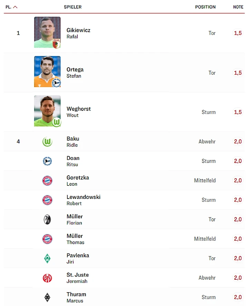Open Gikiewicz player profile link
The width and height of the screenshot is (252, 306).
click(x=78, y=30)
